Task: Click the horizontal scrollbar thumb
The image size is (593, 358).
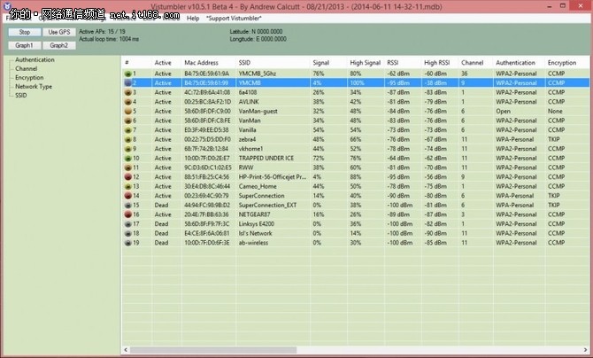Action: click(x=213, y=350)
